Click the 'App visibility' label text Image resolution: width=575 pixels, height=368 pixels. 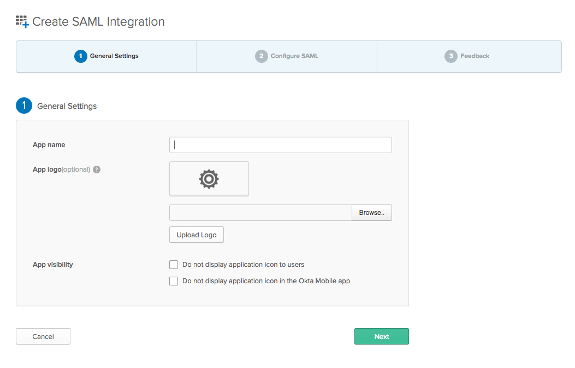pos(53,265)
